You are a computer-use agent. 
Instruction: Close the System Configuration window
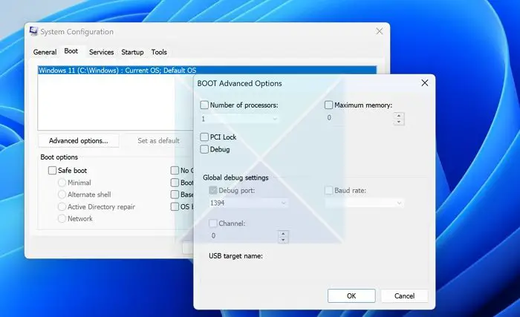[x=380, y=31]
